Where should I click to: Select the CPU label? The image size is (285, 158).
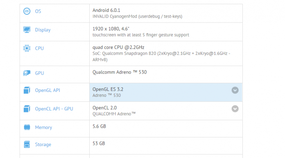tap(39, 48)
